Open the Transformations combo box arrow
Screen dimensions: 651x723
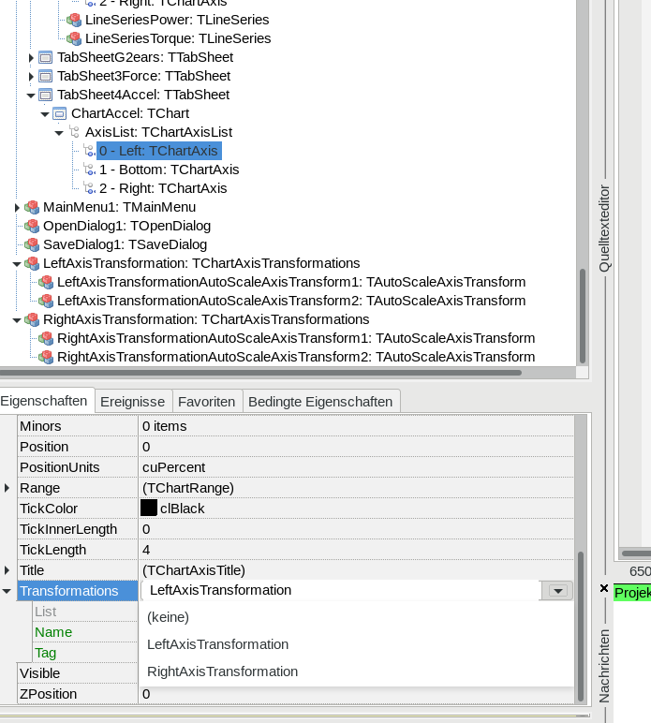click(559, 591)
